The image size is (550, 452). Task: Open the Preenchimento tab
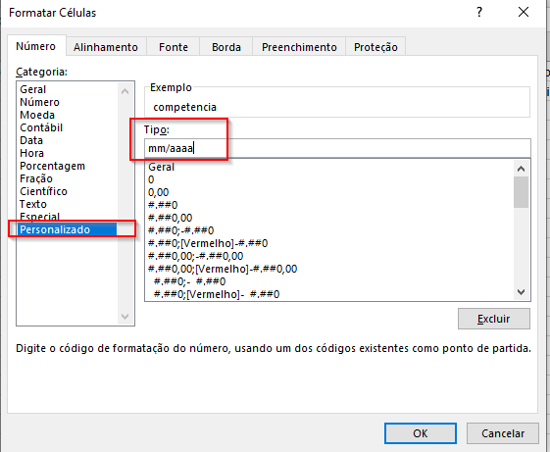pyautogui.click(x=299, y=47)
